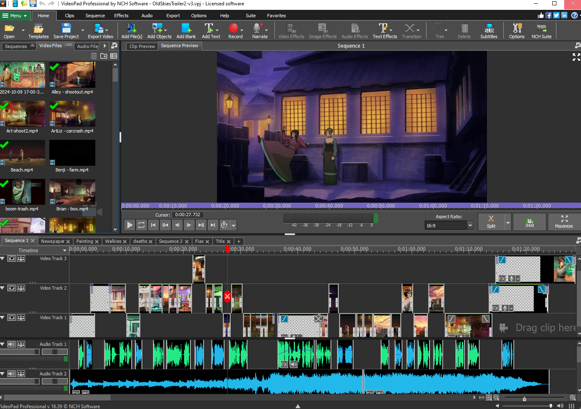
Task: Play the sequence preview
Action: pos(129,225)
